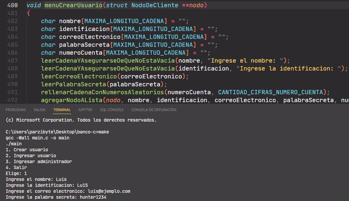This screenshot has width=349, height=201.
Task: Click variable correoElectronico on line 484
Action: coord(90,37)
